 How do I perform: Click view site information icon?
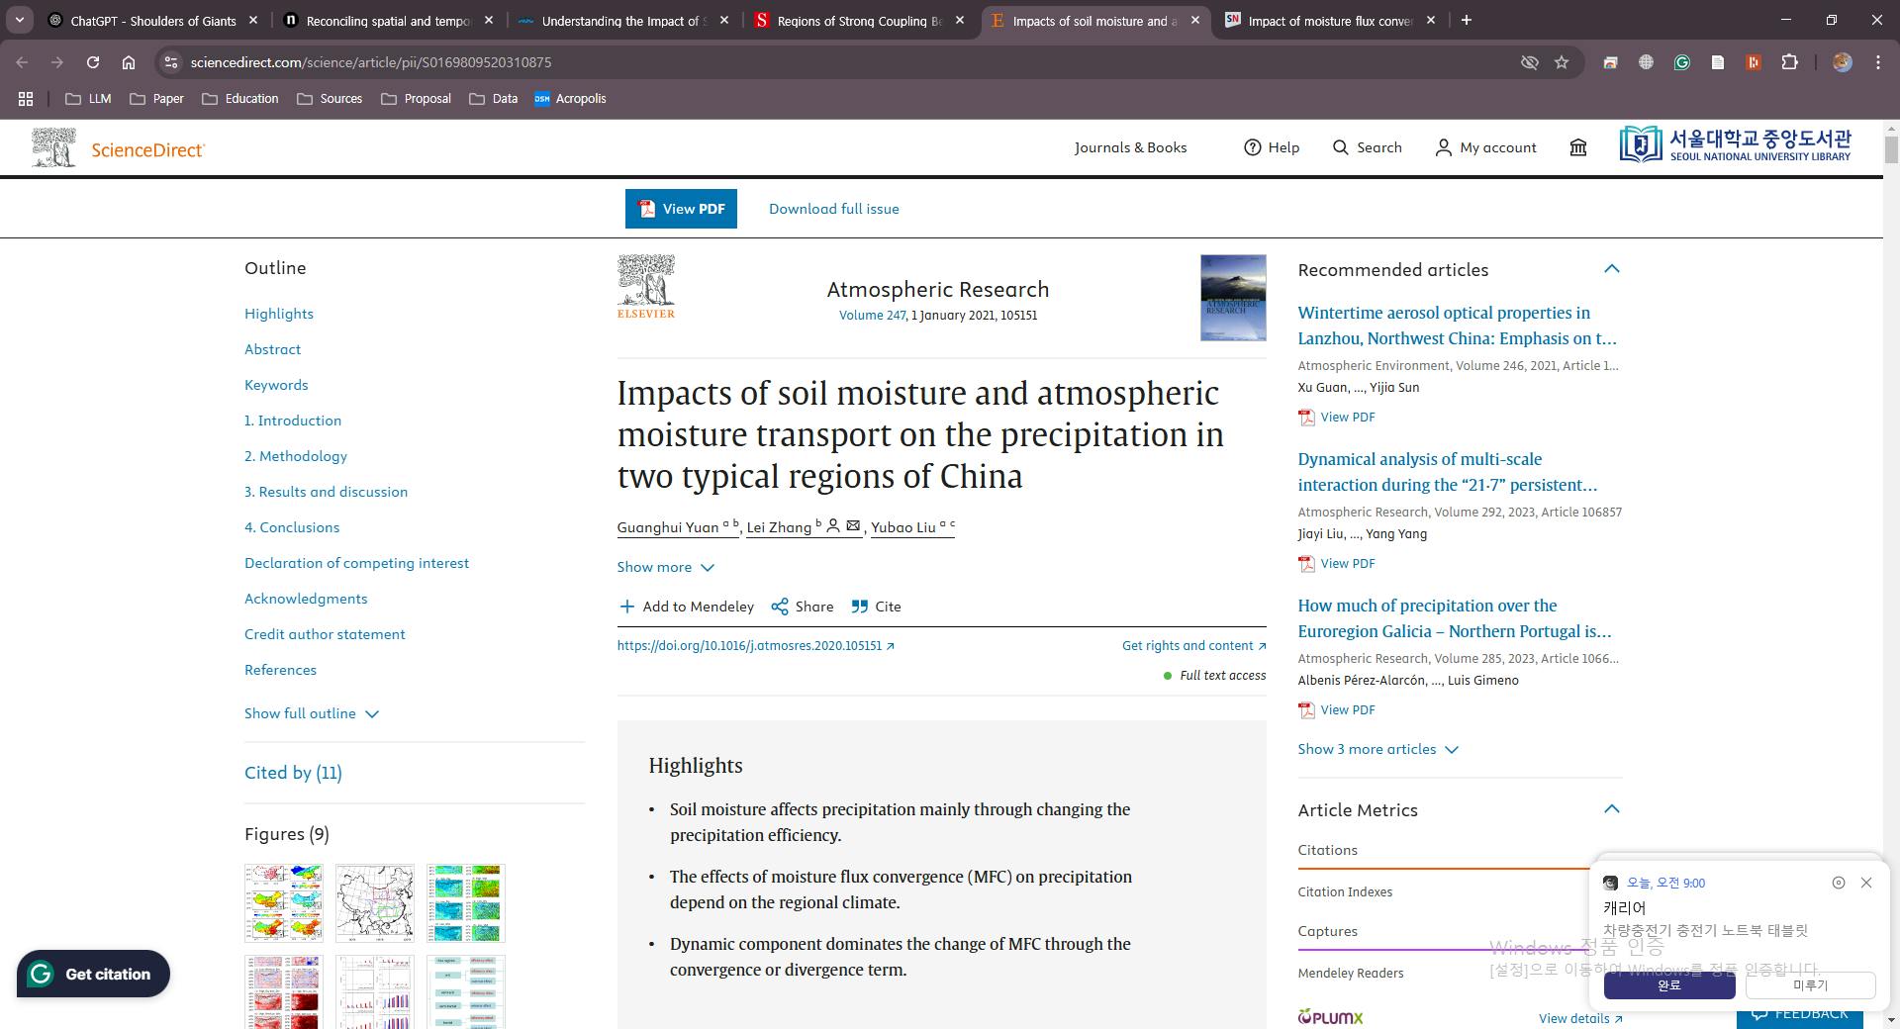coord(171,62)
